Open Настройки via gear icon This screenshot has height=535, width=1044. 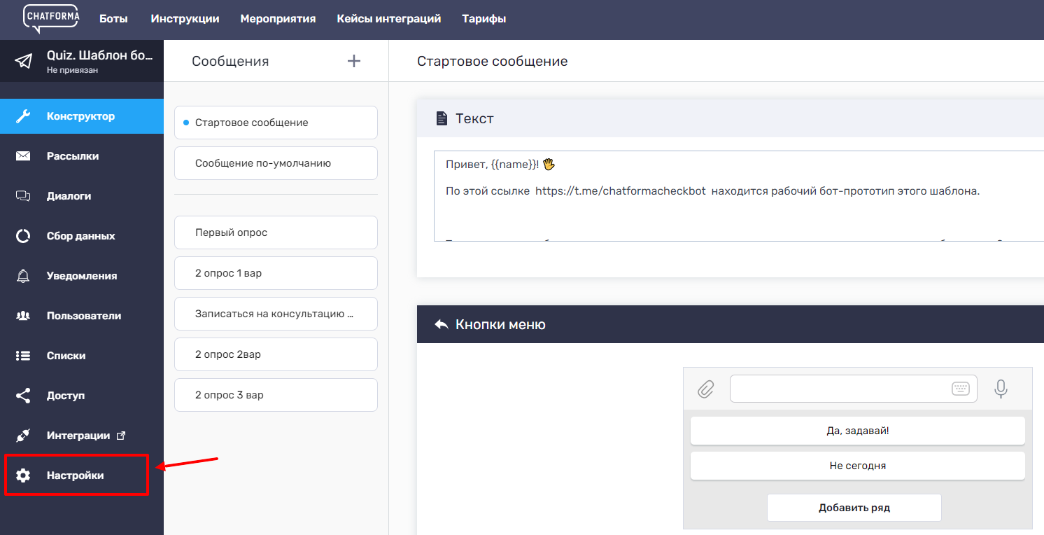[23, 475]
